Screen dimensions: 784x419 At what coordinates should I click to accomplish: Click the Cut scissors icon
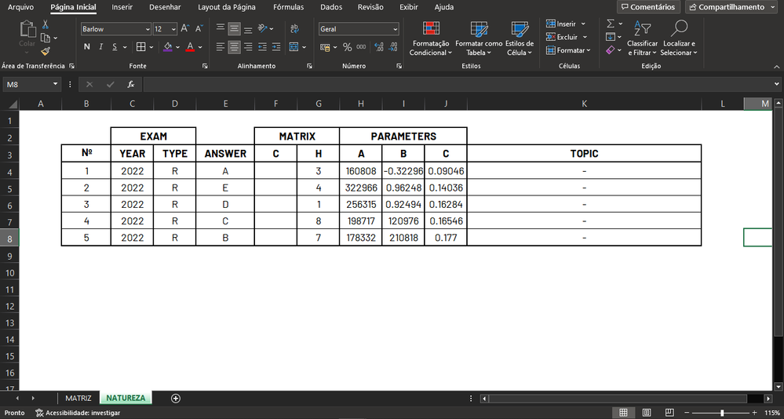coord(46,24)
